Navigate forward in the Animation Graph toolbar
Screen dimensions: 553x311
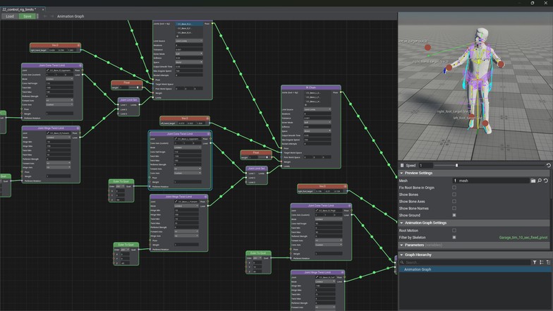[x=52, y=16]
